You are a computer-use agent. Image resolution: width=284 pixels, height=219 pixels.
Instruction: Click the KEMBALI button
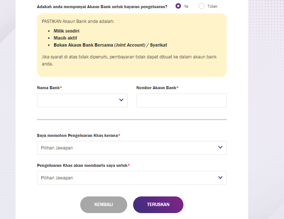click(104, 205)
